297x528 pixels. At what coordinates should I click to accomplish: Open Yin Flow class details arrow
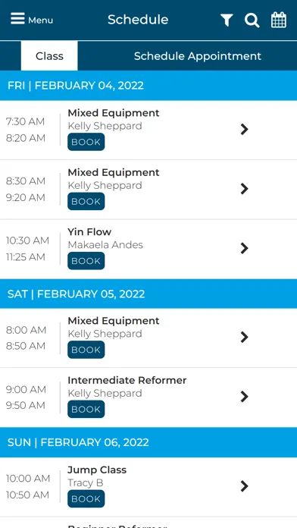coord(245,249)
